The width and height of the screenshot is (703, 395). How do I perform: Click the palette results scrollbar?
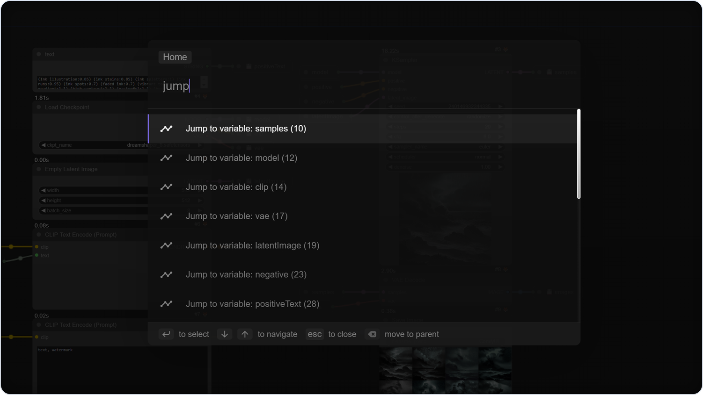(579, 154)
